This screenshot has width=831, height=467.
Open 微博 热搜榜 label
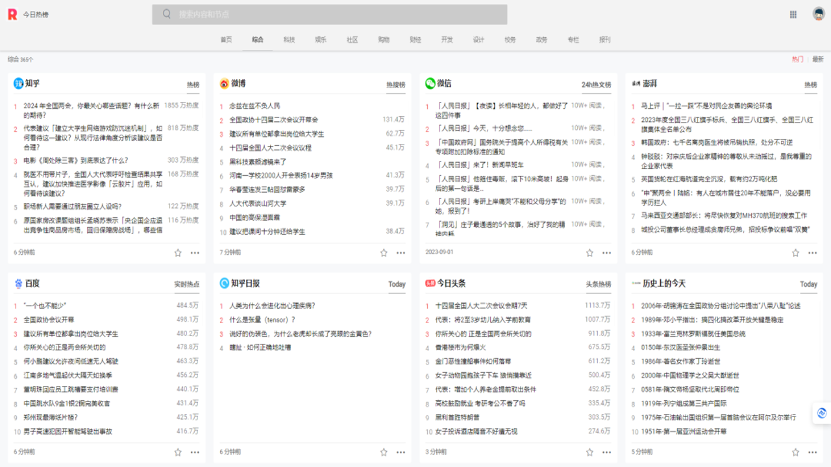coord(395,84)
